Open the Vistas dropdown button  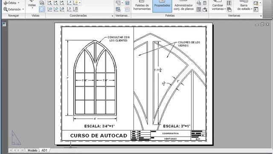[32, 5]
